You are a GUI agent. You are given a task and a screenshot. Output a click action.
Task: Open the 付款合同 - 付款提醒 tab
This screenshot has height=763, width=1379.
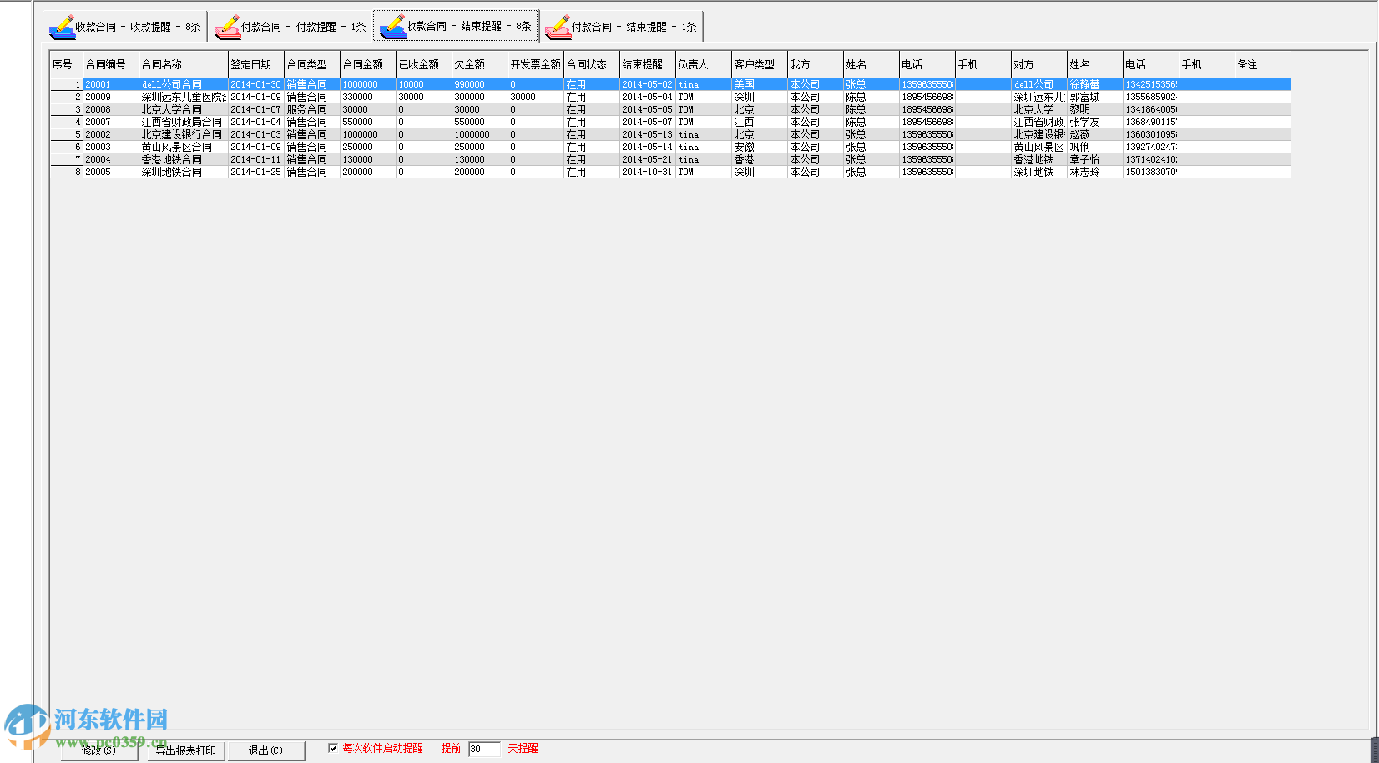tap(290, 26)
